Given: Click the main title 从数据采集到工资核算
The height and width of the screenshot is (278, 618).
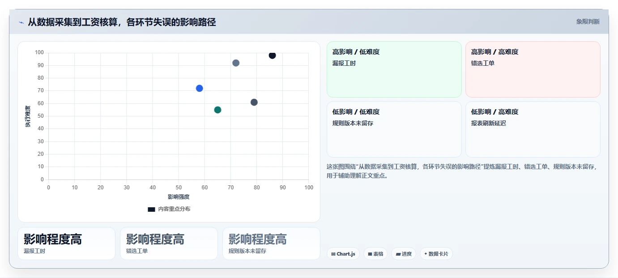Looking at the screenshot, I should pos(122,22).
